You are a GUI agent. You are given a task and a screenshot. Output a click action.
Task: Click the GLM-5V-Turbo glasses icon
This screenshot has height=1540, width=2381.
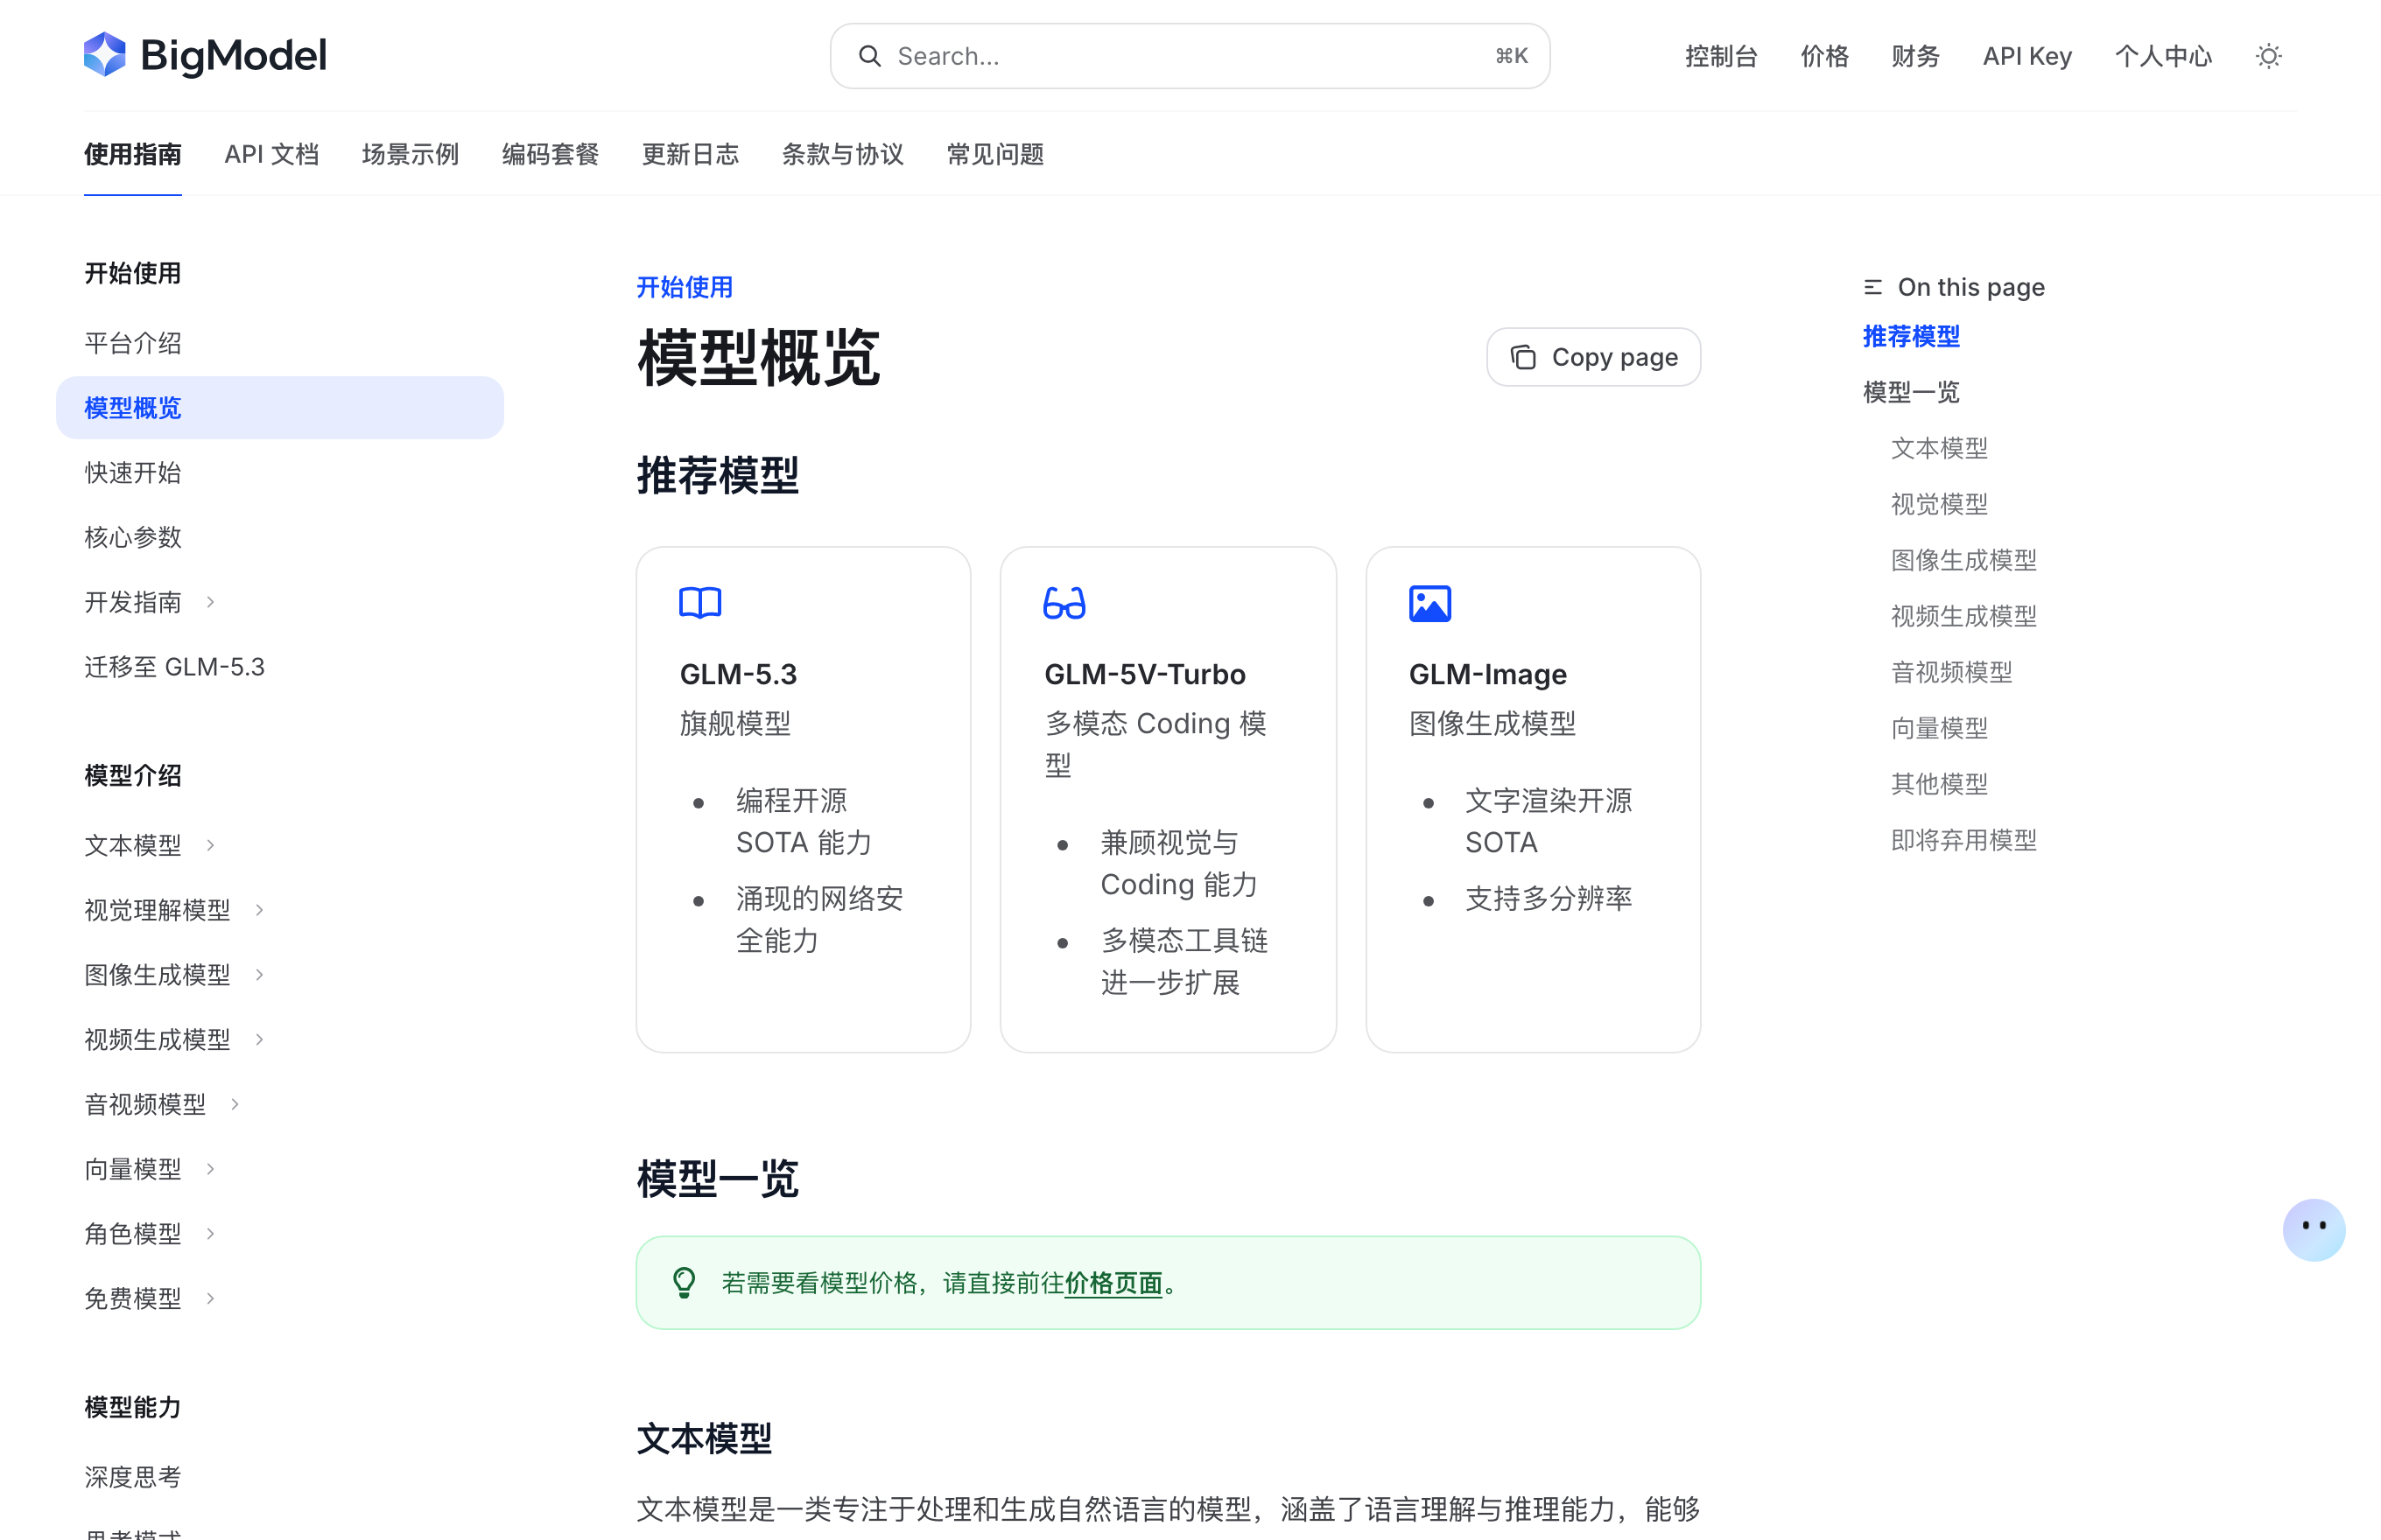pyautogui.click(x=1064, y=603)
